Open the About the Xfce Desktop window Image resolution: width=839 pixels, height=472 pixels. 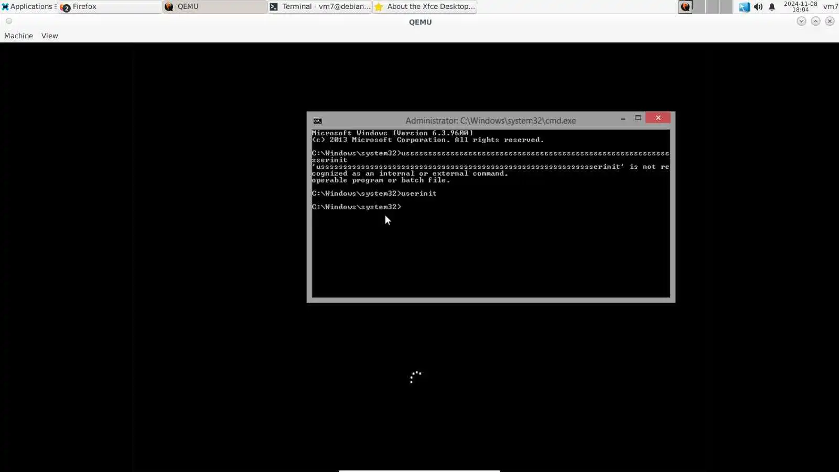tap(425, 6)
